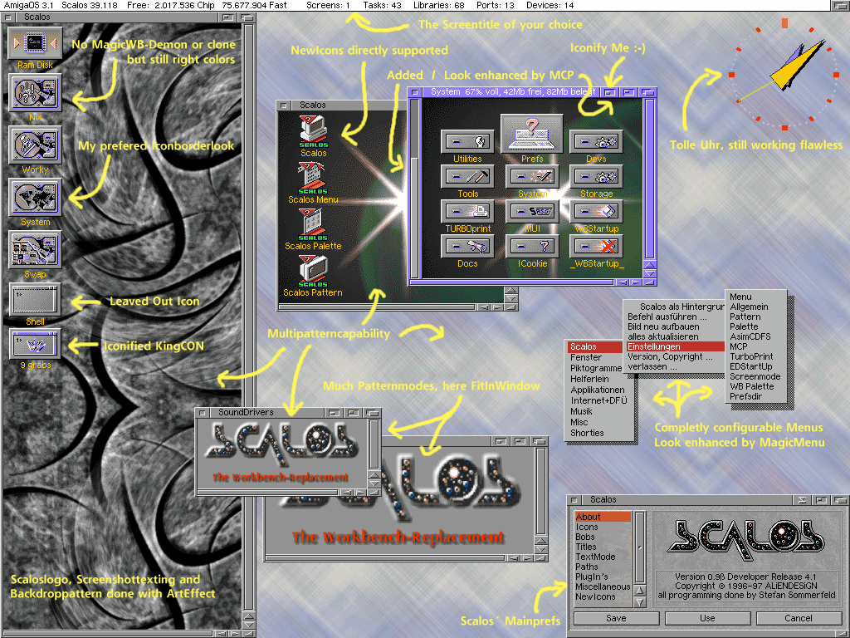Open the Tools drawer
Image resolution: width=850 pixels, height=638 pixels.
click(x=467, y=177)
